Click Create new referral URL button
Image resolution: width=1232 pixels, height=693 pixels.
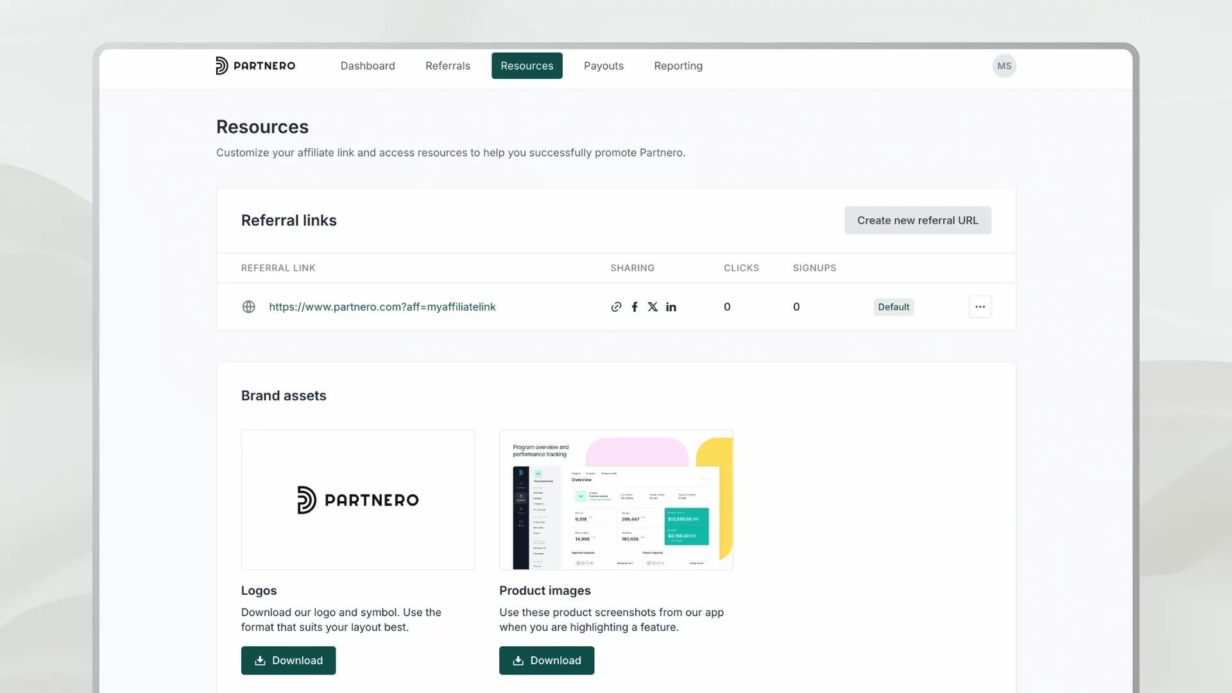[x=918, y=220]
